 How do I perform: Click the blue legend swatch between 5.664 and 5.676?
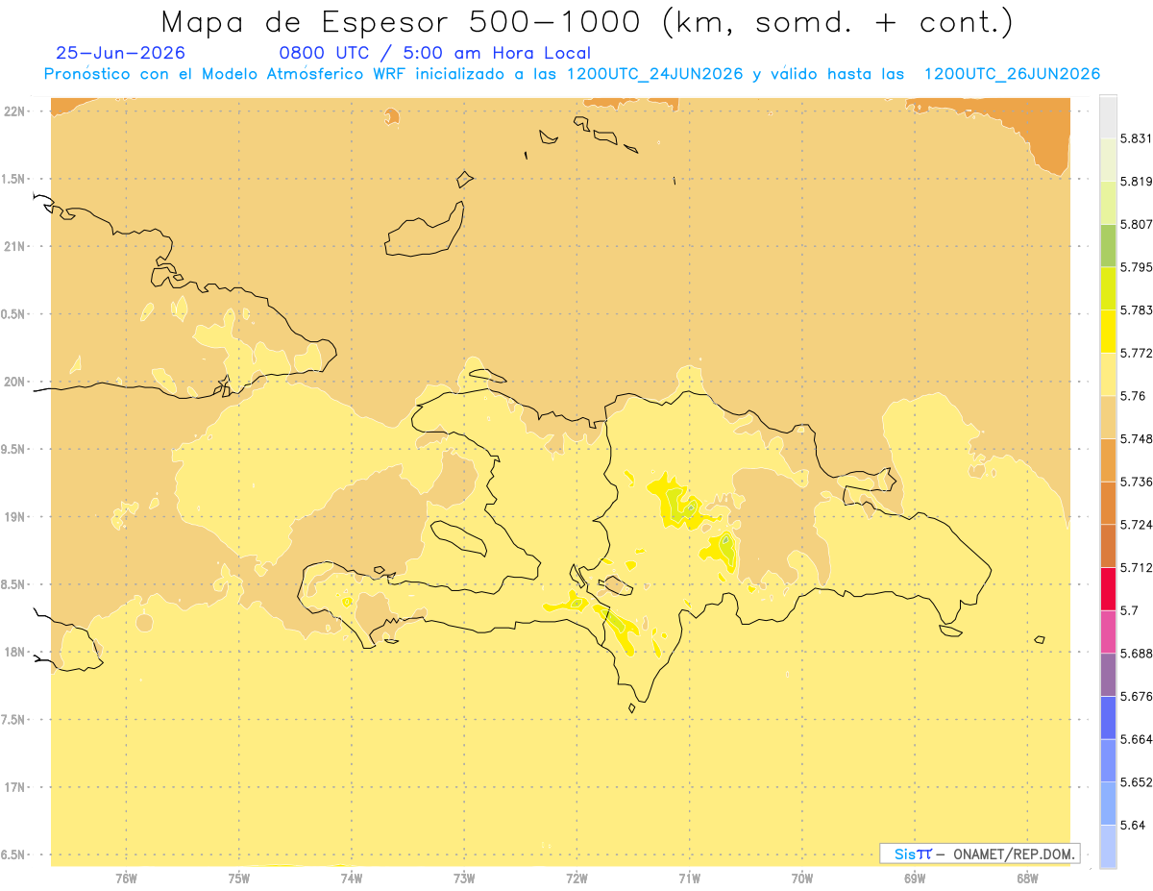pos(1108,717)
